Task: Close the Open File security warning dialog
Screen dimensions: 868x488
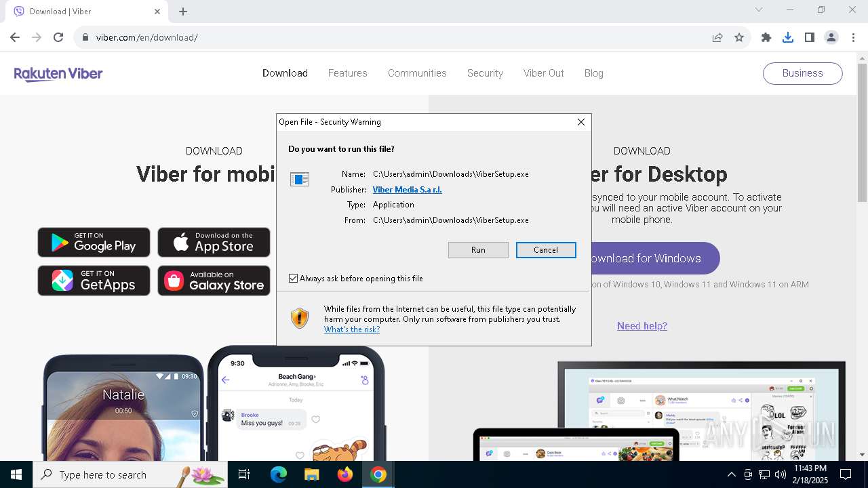Action: point(580,122)
